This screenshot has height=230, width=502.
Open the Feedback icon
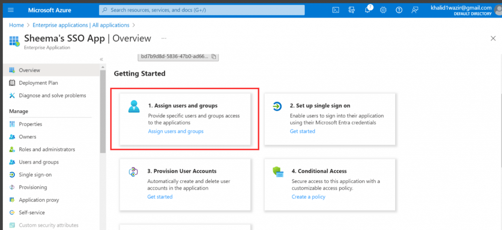point(415,10)
